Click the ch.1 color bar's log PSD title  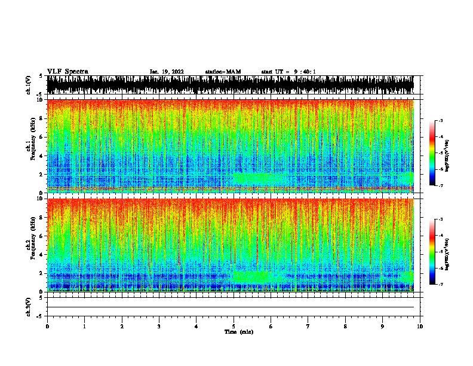click(447, 155)
